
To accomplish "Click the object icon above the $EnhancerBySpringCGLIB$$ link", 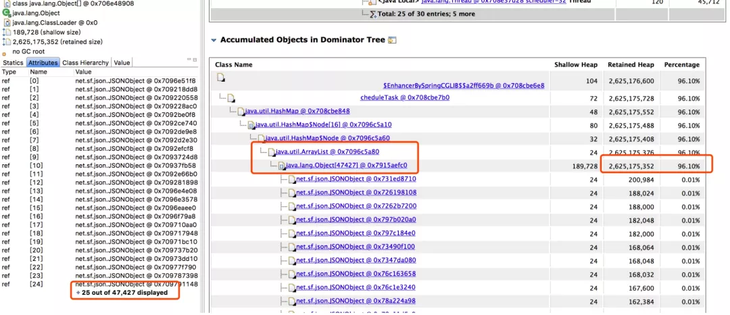I will click(x=220, y=78).
